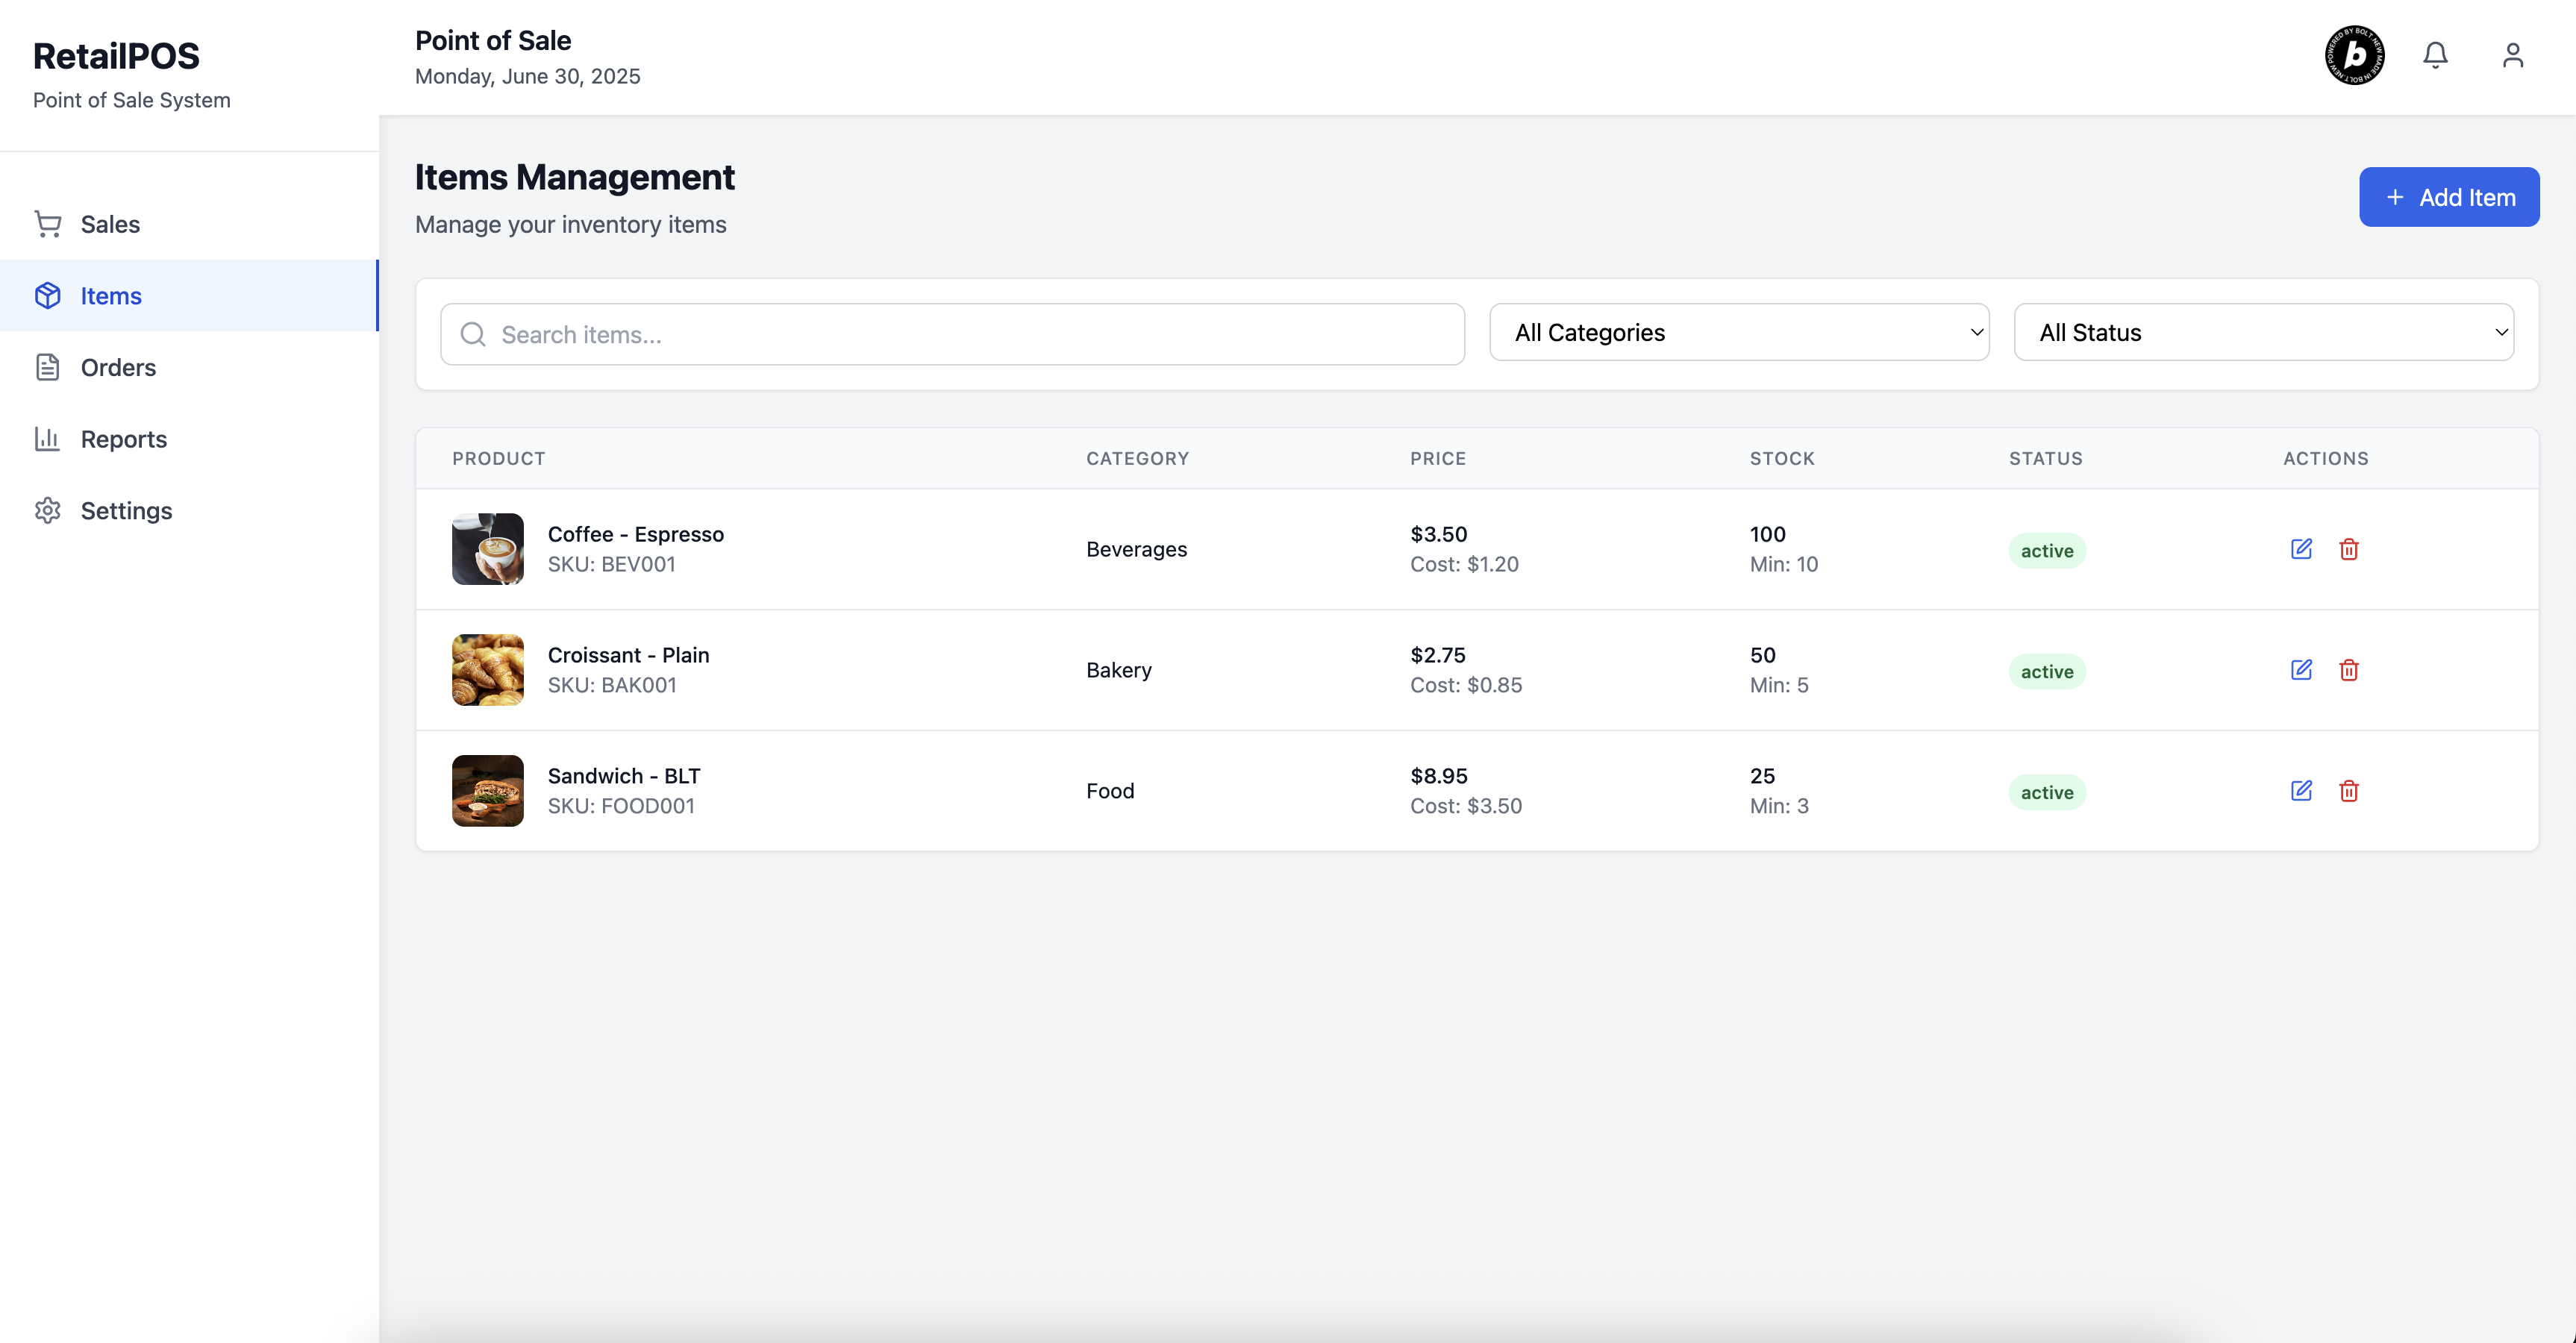2576x1343 pixels.
Task: Click the Sandwich BLT product thumbnail
Action: pyautogui.click(x=487, y=791)
